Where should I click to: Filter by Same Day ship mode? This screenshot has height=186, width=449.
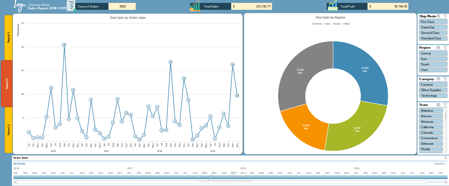[x=433, y=27]
